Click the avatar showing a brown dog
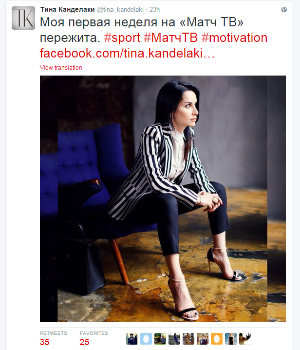 [x=188, y=339]
